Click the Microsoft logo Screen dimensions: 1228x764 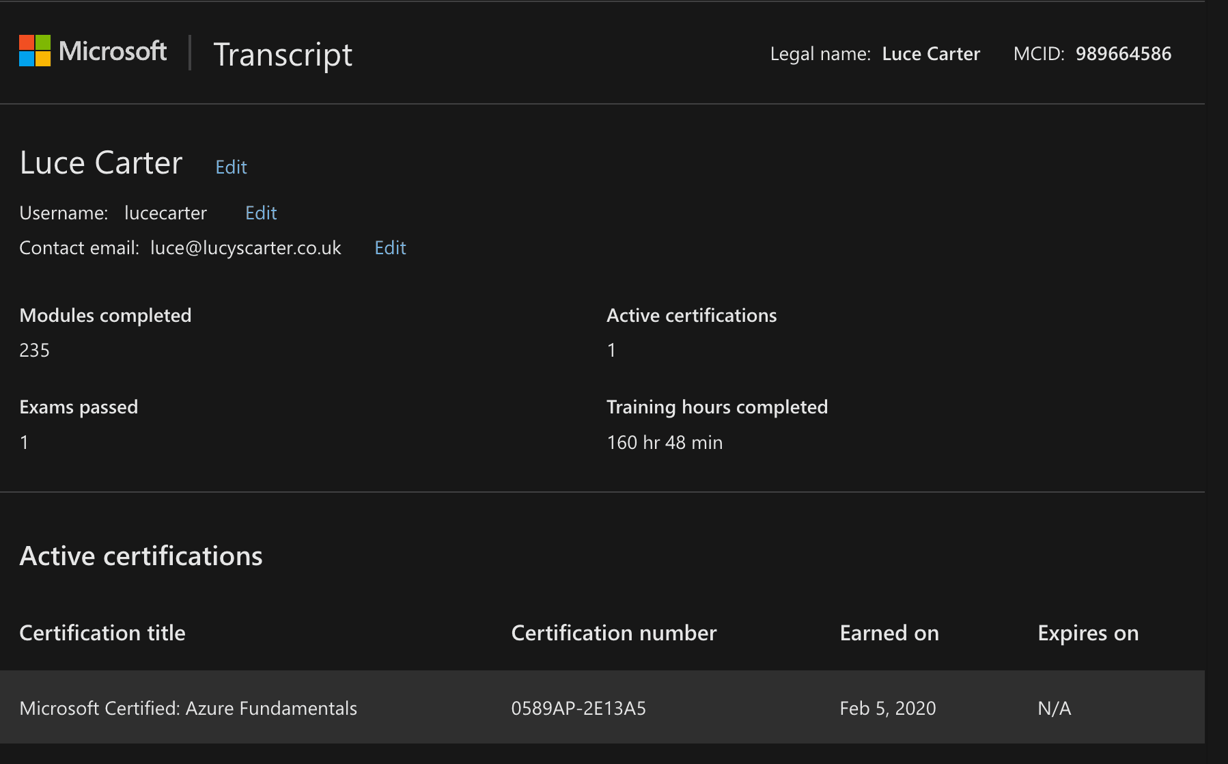click(93, 51)
